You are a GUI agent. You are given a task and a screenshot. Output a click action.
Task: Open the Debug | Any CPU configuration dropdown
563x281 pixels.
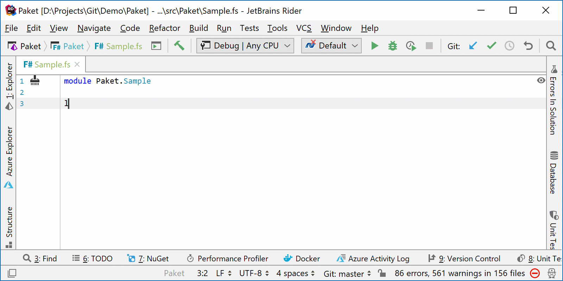coord(245,46)
